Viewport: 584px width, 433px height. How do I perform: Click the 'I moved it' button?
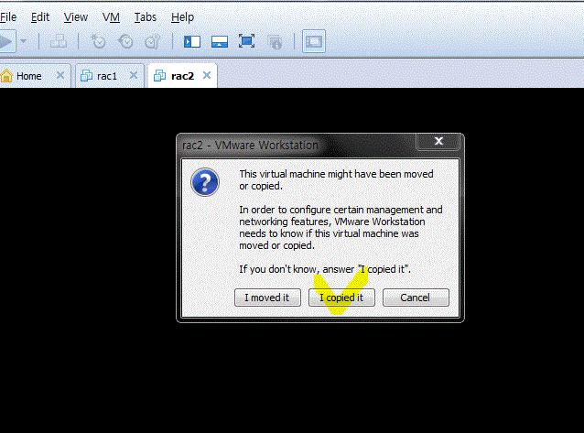pyautogui.click(x=267, y=298)
